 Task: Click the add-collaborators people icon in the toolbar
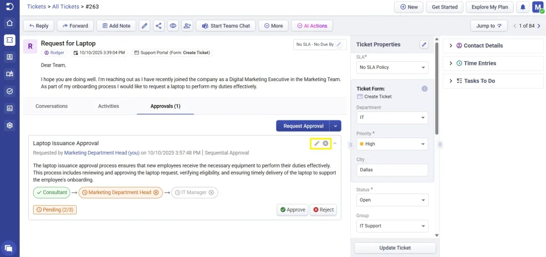point(187,26)
